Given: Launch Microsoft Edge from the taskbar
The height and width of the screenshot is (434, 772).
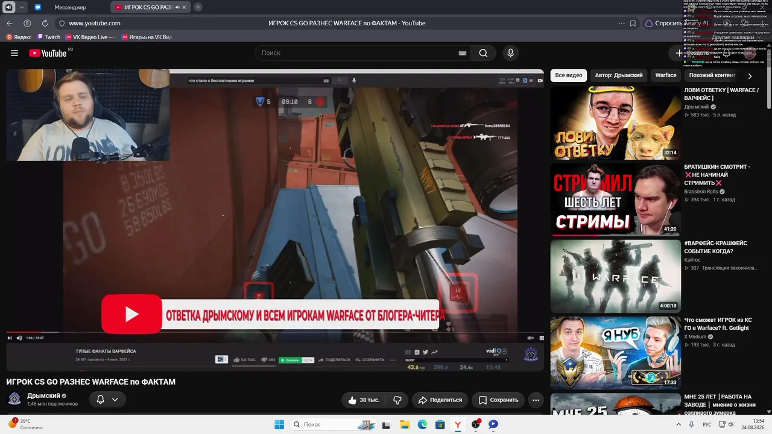Looking at the screenshot, I should click(422, 424).
